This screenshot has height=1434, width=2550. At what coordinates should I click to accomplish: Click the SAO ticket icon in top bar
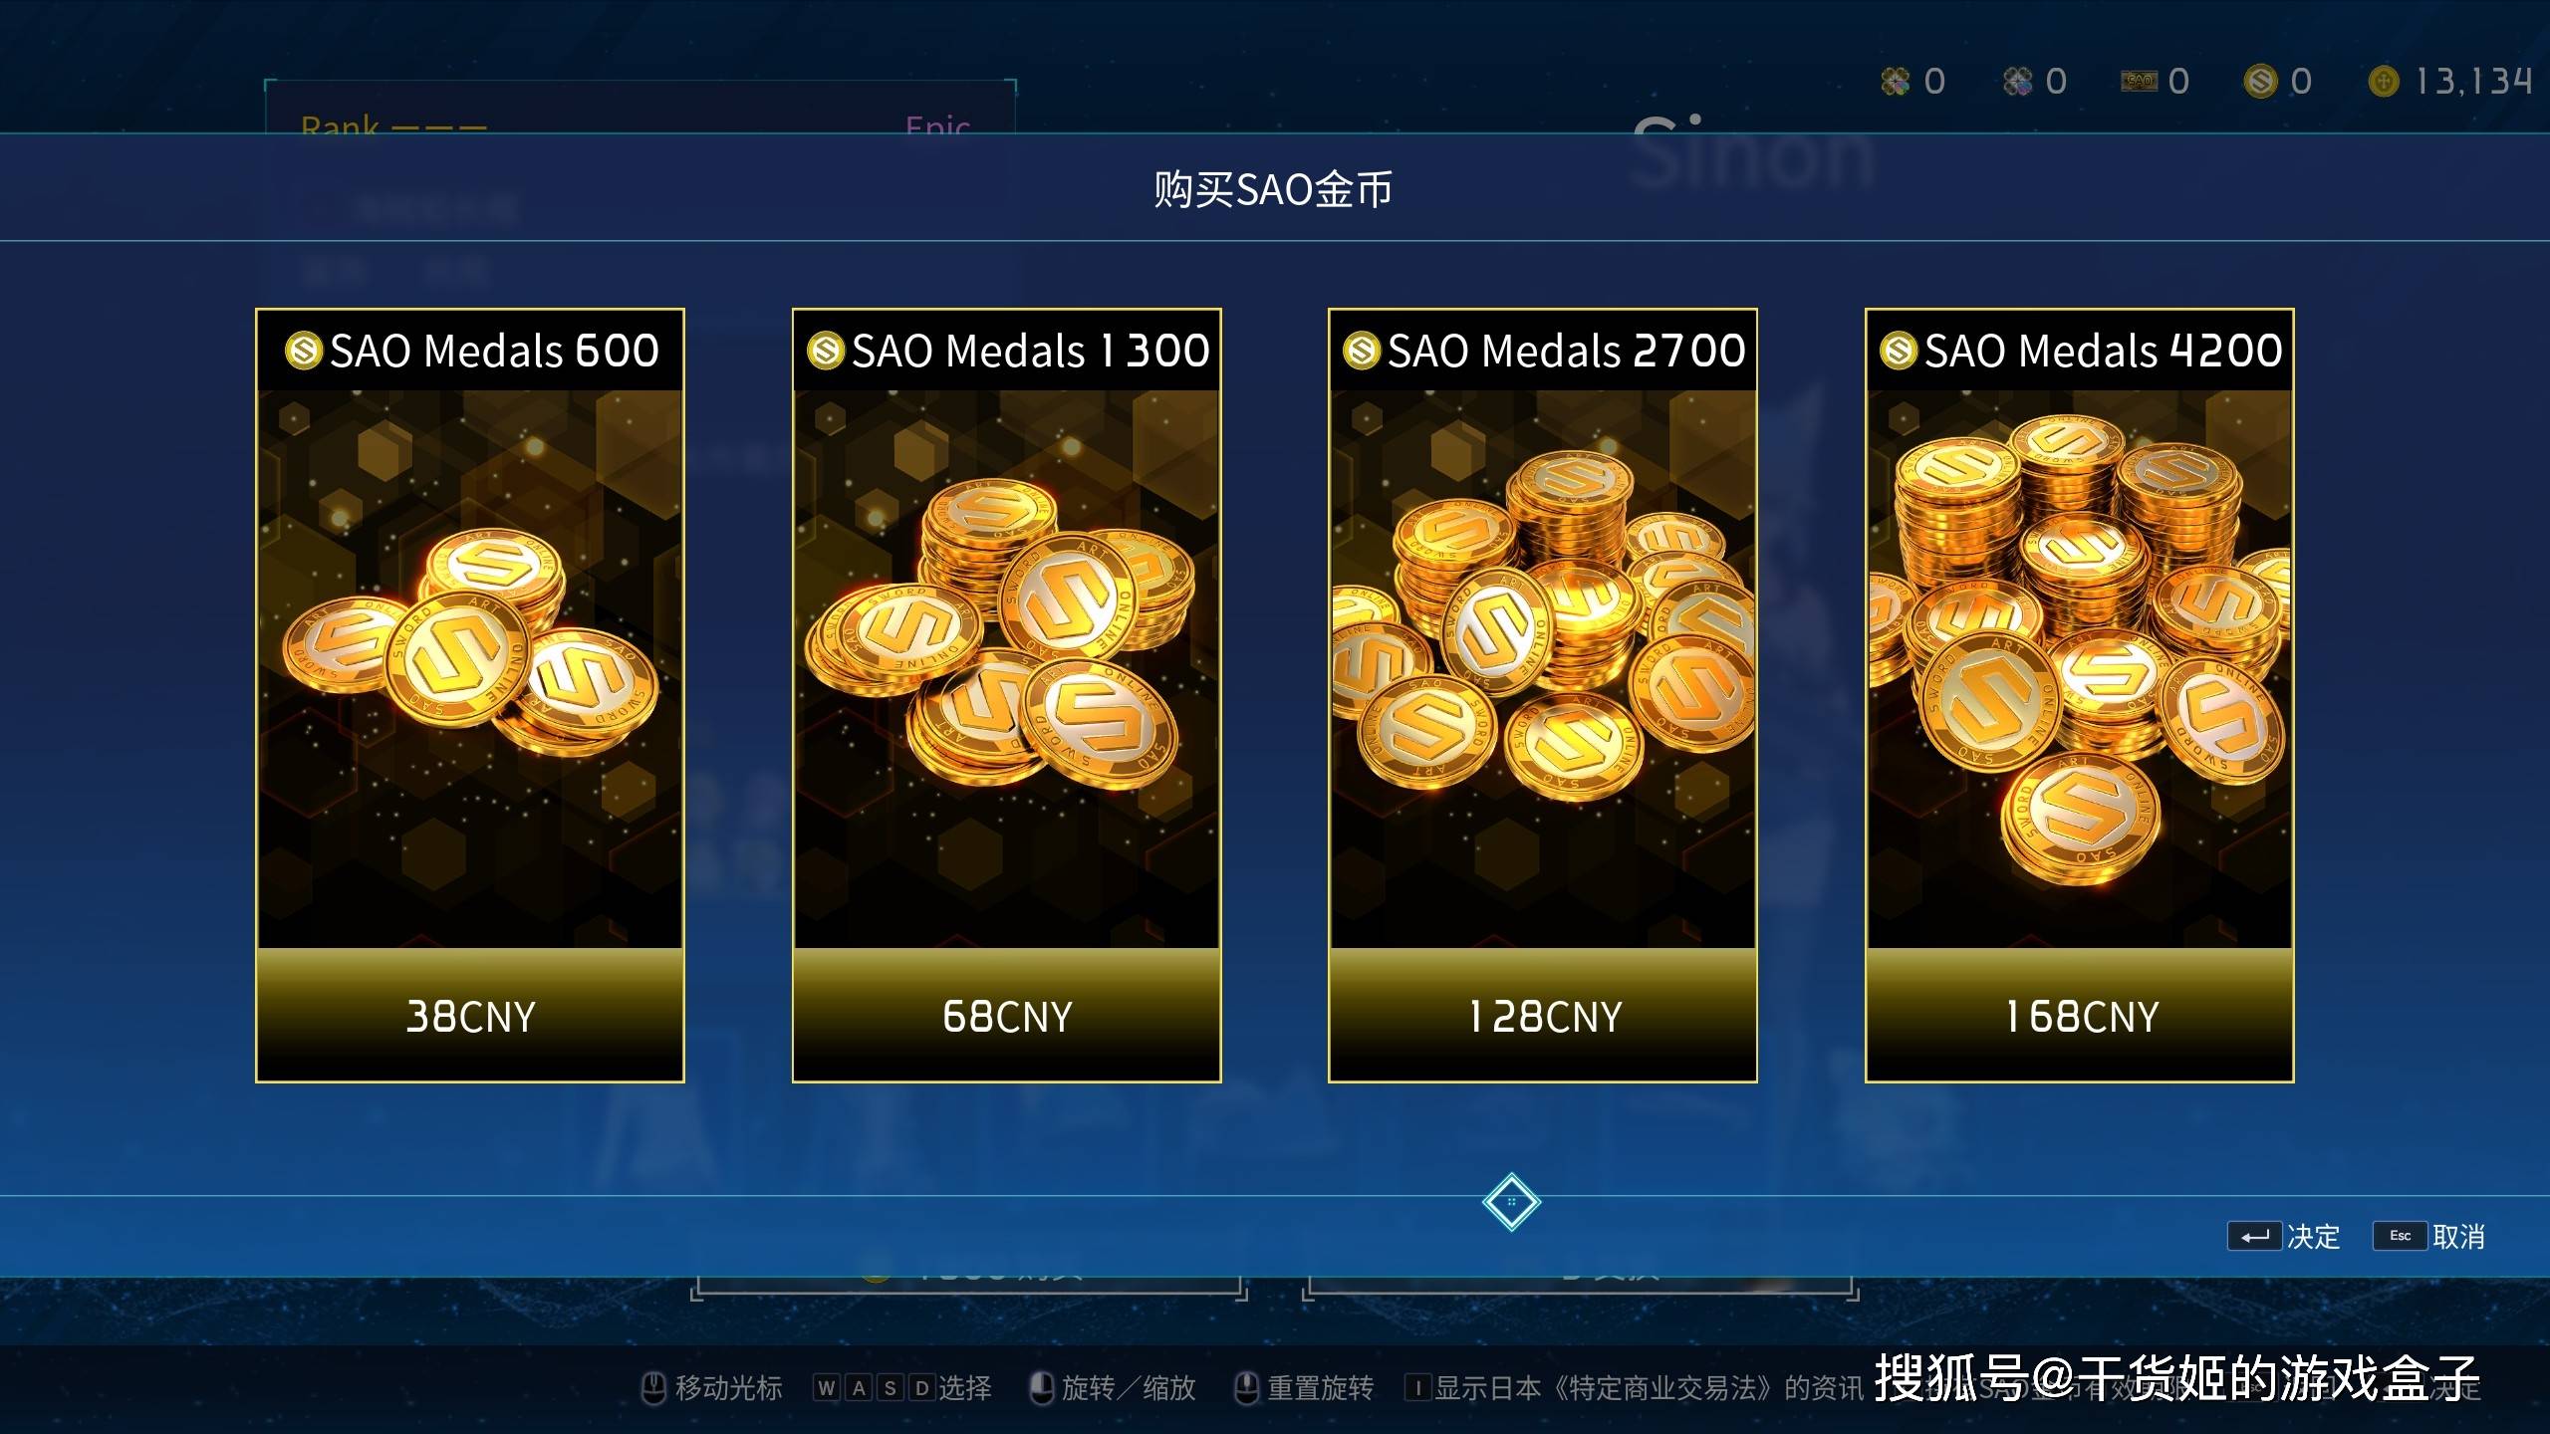point(2139,81)
